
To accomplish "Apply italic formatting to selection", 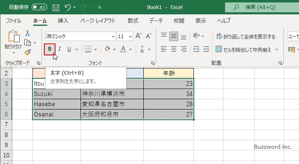I will (59, 49).
